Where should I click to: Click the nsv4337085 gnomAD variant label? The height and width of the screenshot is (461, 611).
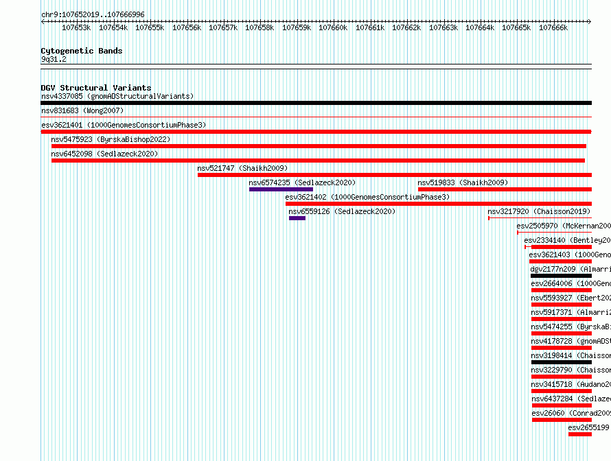[117, 96]
